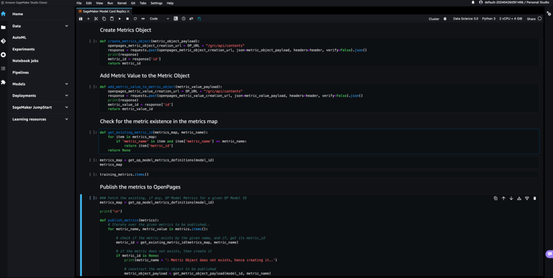Duplicate the active cell using its copy icon
Screen dimensions: 553x278
[x=496, y=198]
